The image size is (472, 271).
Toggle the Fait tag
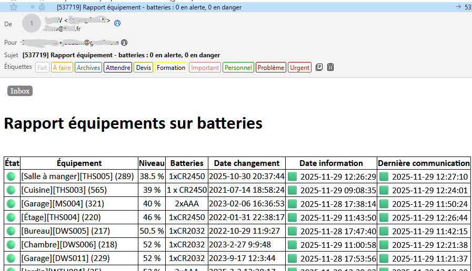click(42, 68)
